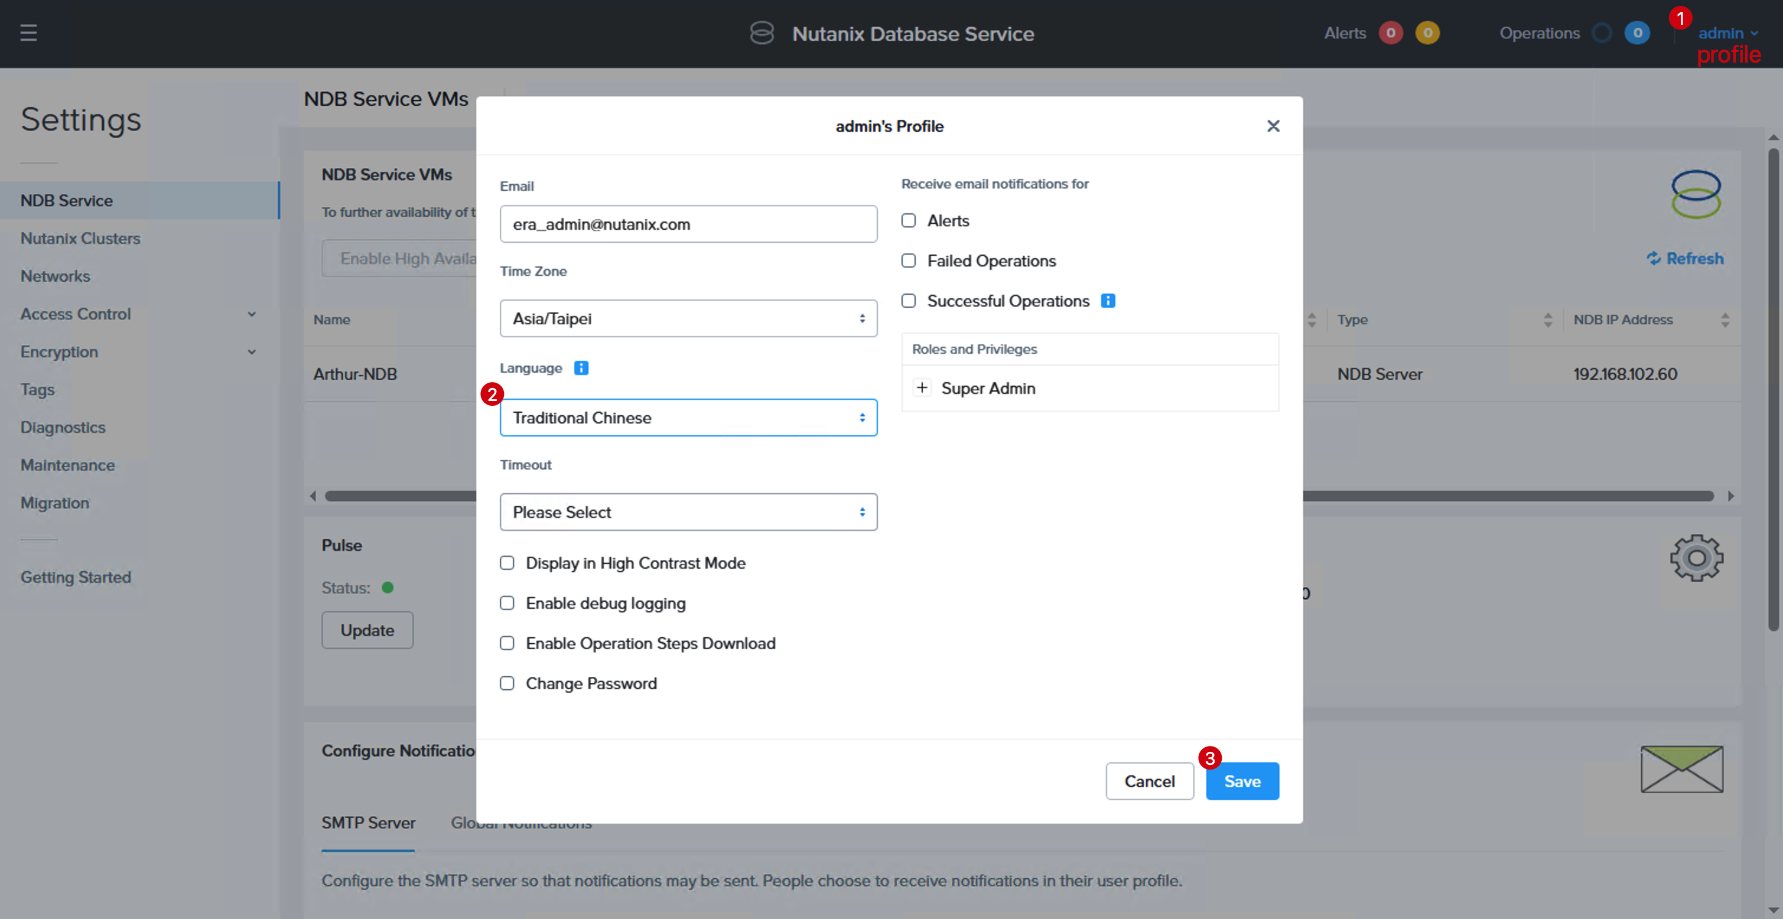Enable the Alerts email notification checkbox
This screenshot has height=919, width=1783.
point(909,221)
